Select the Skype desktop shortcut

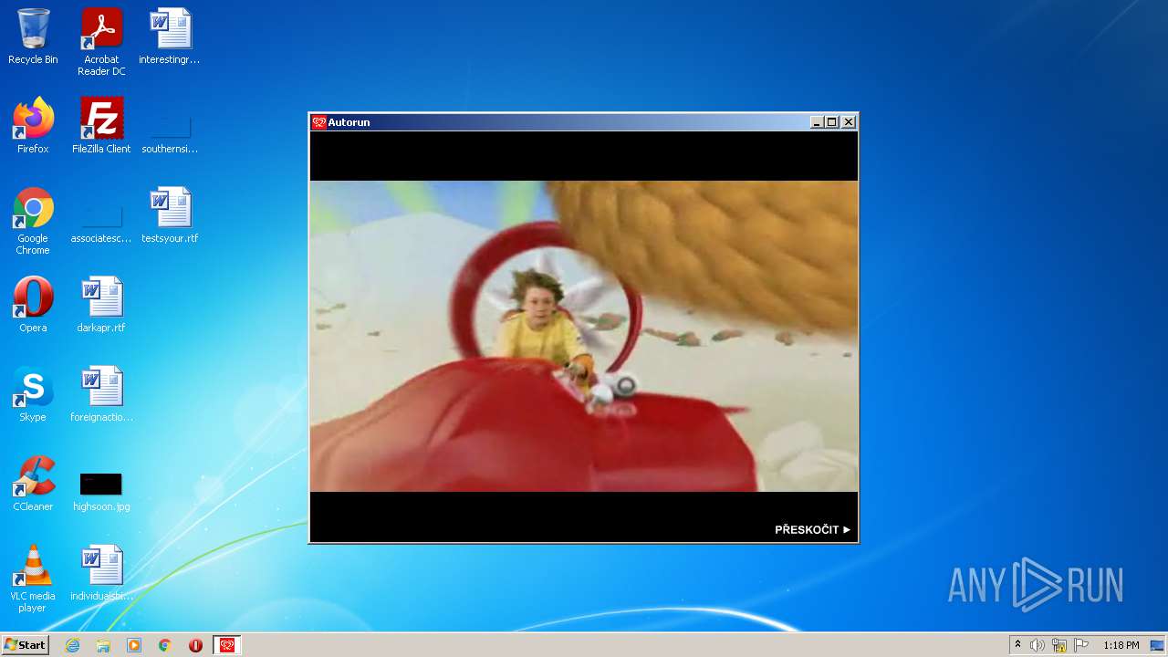click(33, 394)
